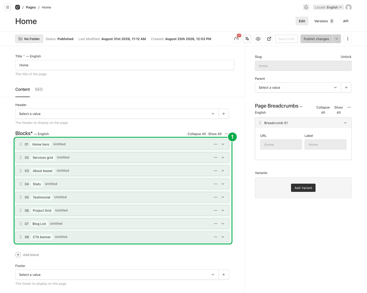This screenshot has width=367, height=293.
Task: Open the Locale English dropdown
Action: click(x=328, y=7)
